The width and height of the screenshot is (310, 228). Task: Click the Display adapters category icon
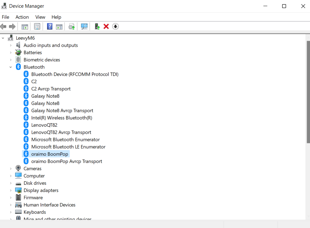click(x=18, y=190)
